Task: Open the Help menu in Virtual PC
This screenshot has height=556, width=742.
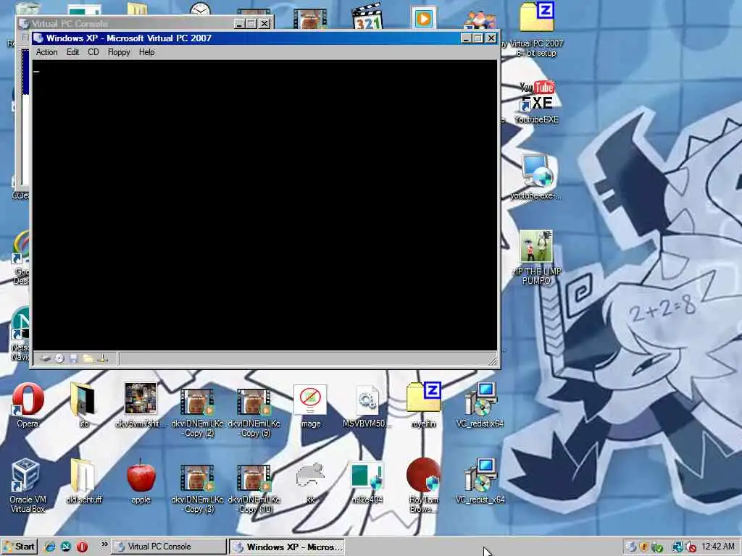Action: pyautogui.click(x=146, y=52)
